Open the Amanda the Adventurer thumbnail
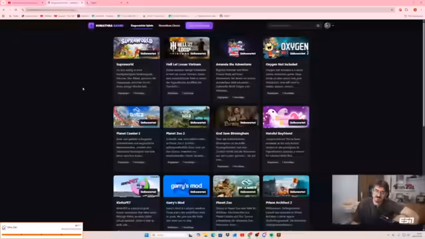 tap(236, 48)
